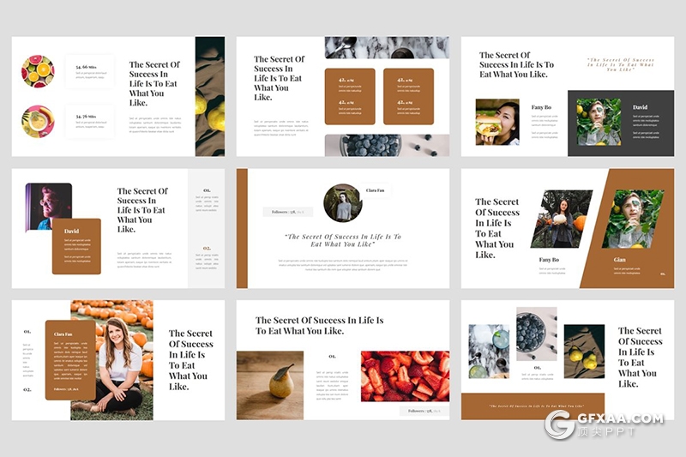
Task: Click the Followers label below the strawberries
Action: coord(424,411)
